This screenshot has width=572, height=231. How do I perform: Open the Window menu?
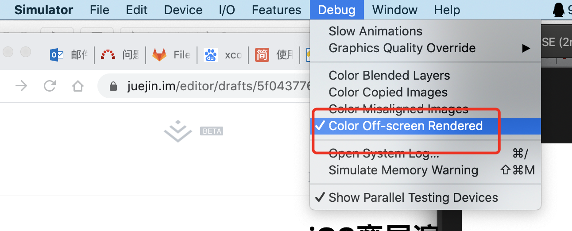394,10
